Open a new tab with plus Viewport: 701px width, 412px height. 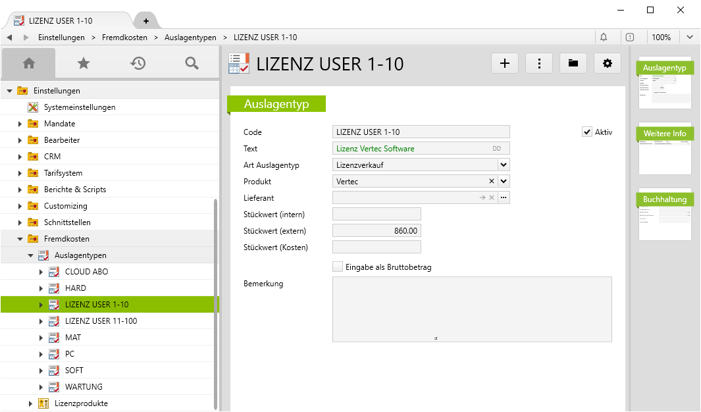[x=146, y=21]
